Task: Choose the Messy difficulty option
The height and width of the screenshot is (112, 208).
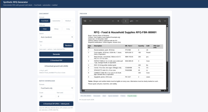Action: pos(56,29)
